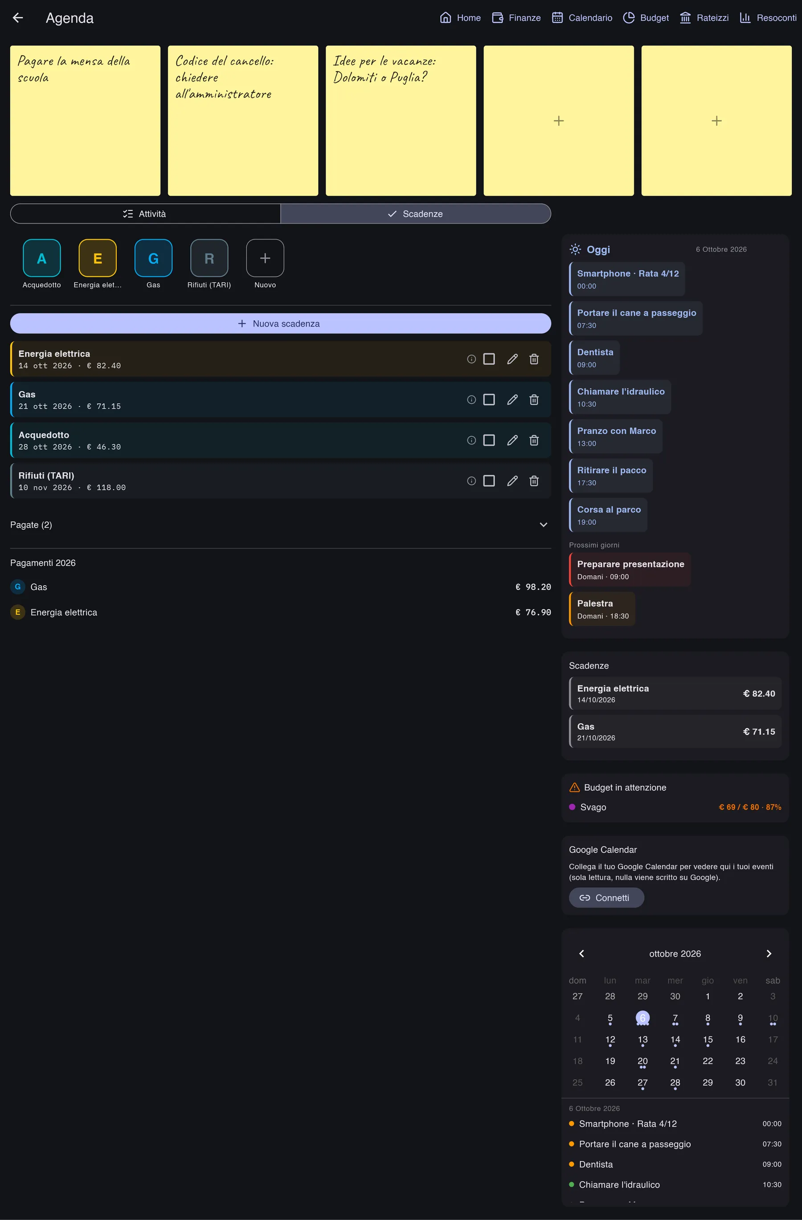Edit the Gas deadline with pencil icon
The width and height of the screenshot is (802, 1220).
512,399
